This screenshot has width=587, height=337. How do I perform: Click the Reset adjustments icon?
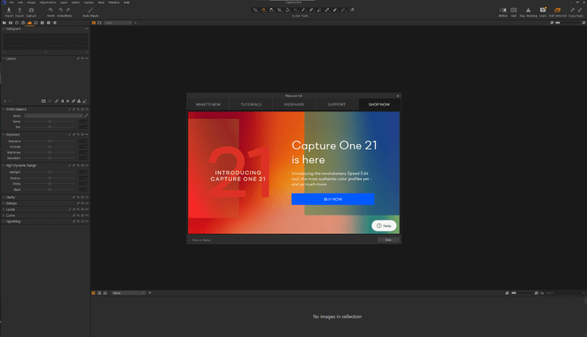[51, 10]
